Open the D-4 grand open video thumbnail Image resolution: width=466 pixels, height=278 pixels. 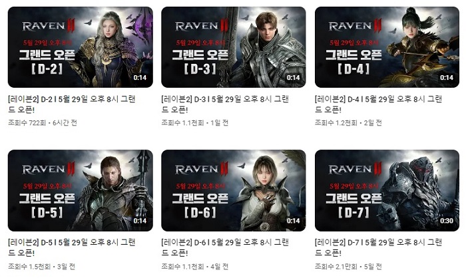tap(387, 47)
